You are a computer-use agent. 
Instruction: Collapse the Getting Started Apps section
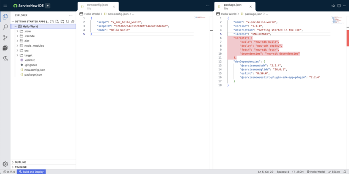pos(13,21)
